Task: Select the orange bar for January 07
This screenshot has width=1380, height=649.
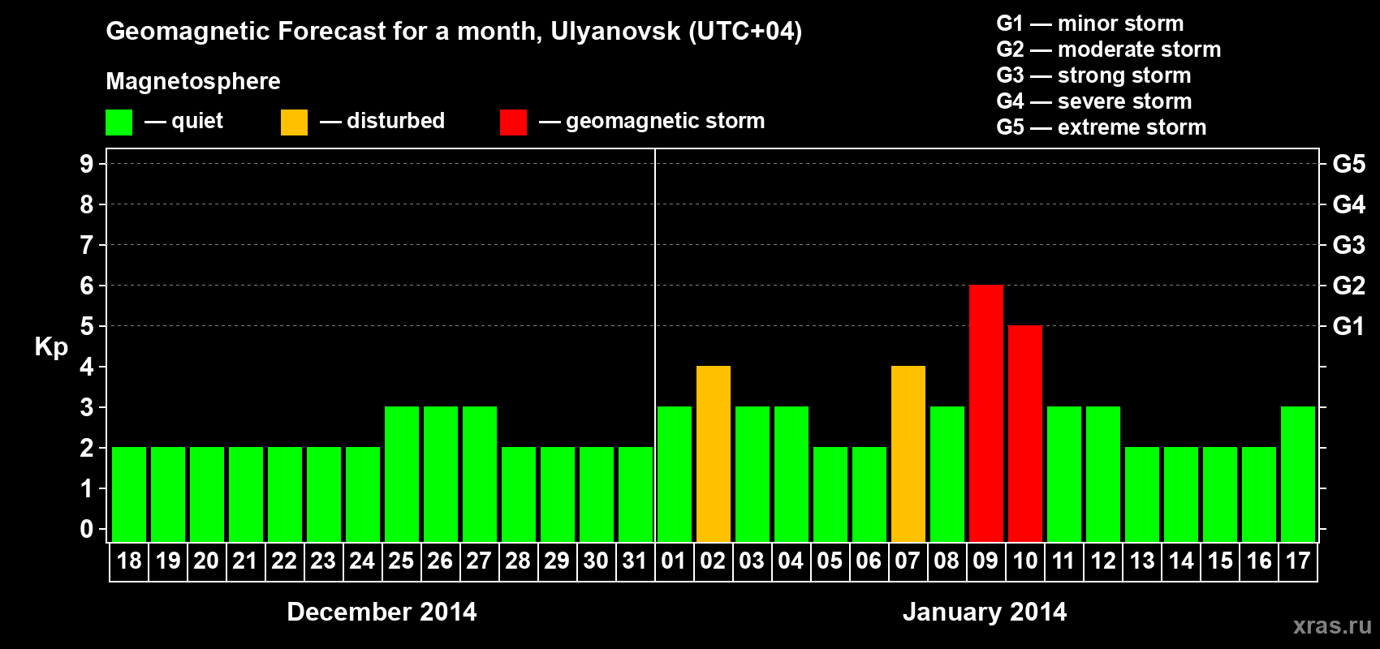Action: [908, 453]
